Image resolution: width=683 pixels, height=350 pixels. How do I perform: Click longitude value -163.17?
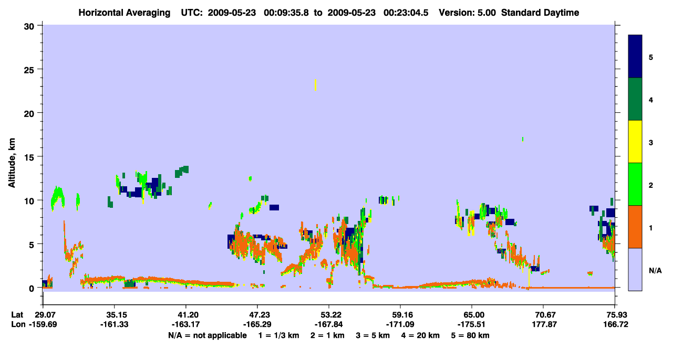click(x=186, y=324)
